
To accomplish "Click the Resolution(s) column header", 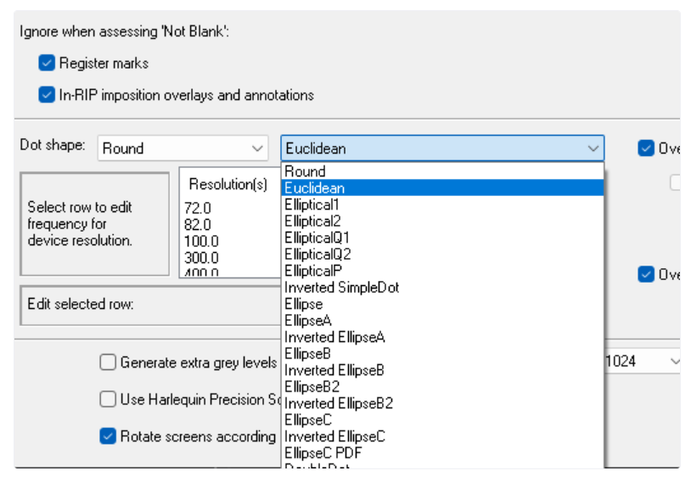I will 228,184.
